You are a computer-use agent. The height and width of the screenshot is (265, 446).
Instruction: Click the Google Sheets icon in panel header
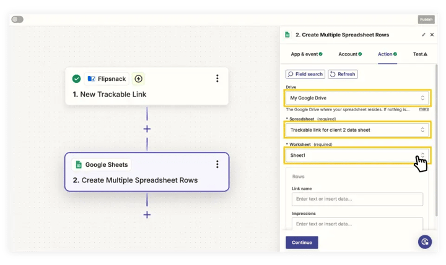(287, 35)
